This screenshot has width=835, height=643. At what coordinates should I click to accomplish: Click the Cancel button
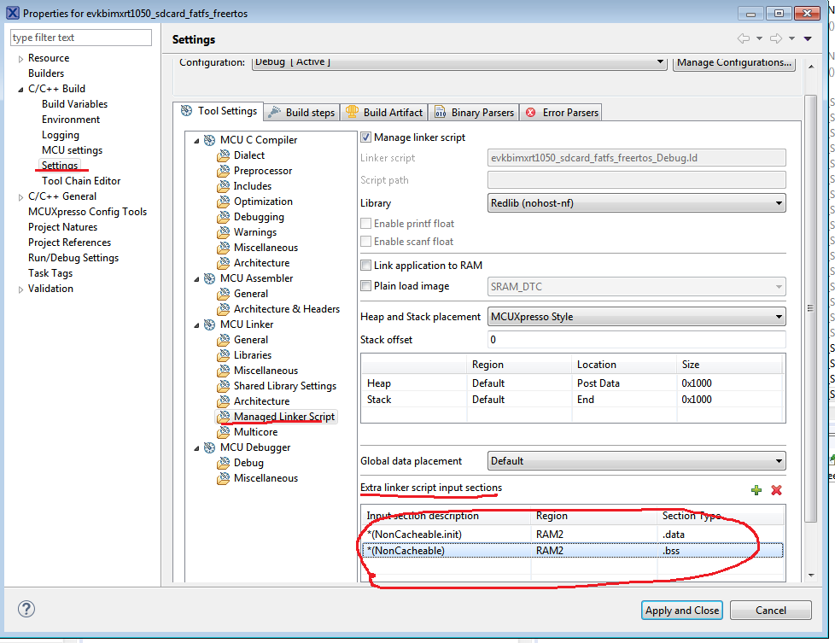[771, 611]
